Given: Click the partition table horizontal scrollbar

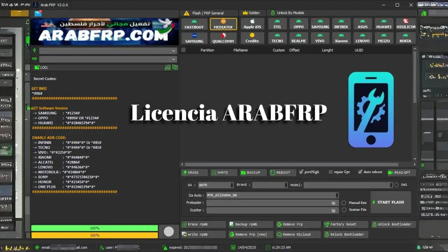Looking at the screenshot, I should coord(292,164).
